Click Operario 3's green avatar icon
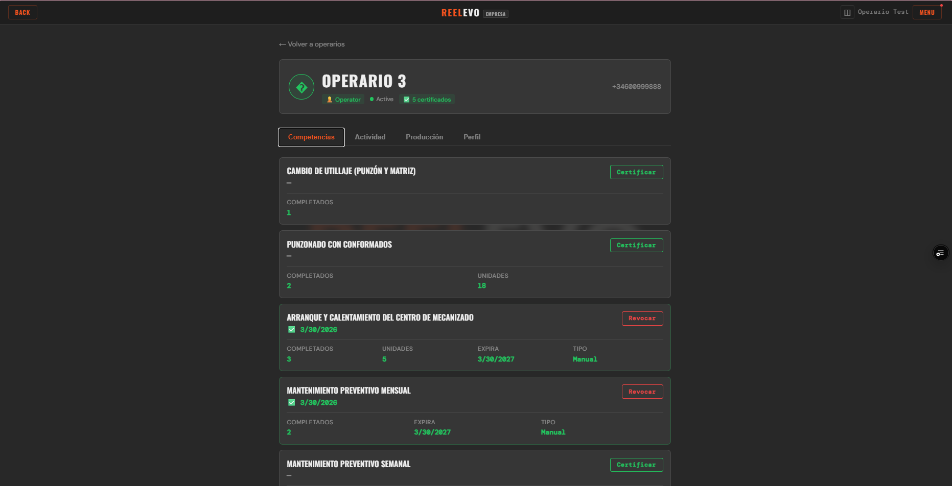The width and height of the screenshot is (952, 486). [301, 86]
